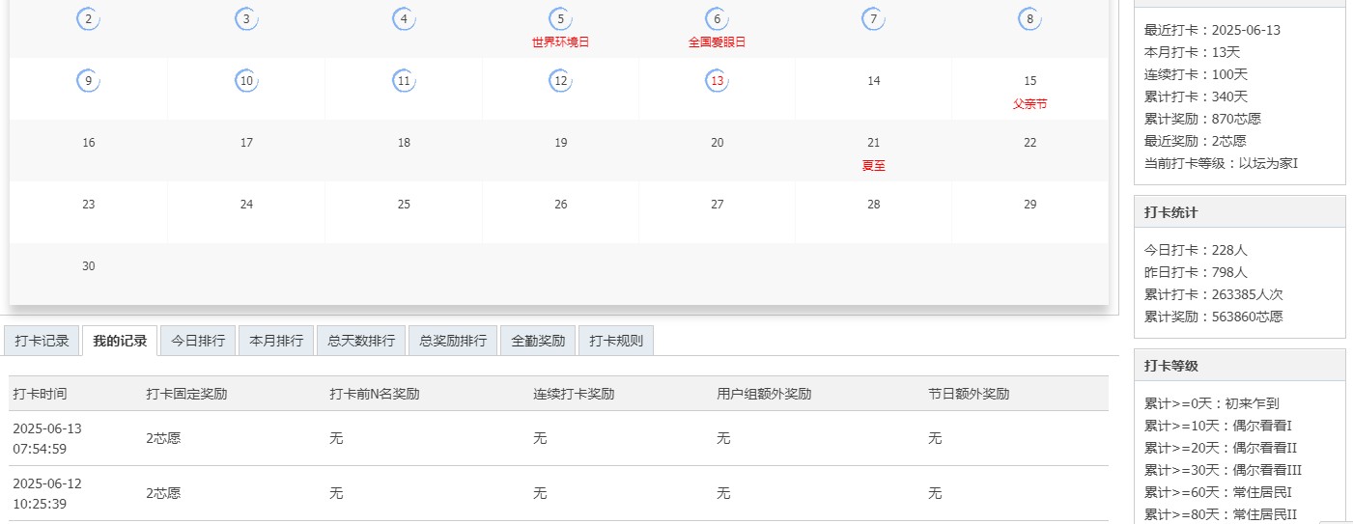Select calendar day 15
The height and width of the screenshot is (524, 1353).
[1030, 81]
